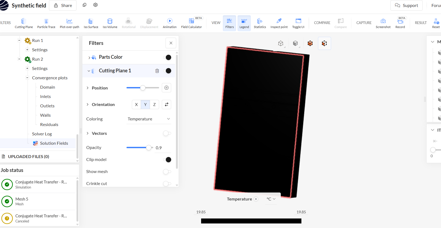Open the Coloring Temperature dropdown
This screenshot has width=441, height=228.
coord(149,119)
